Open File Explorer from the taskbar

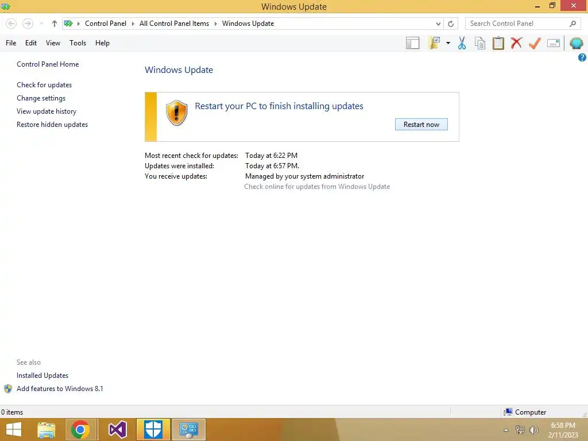(x=46, y=430)
